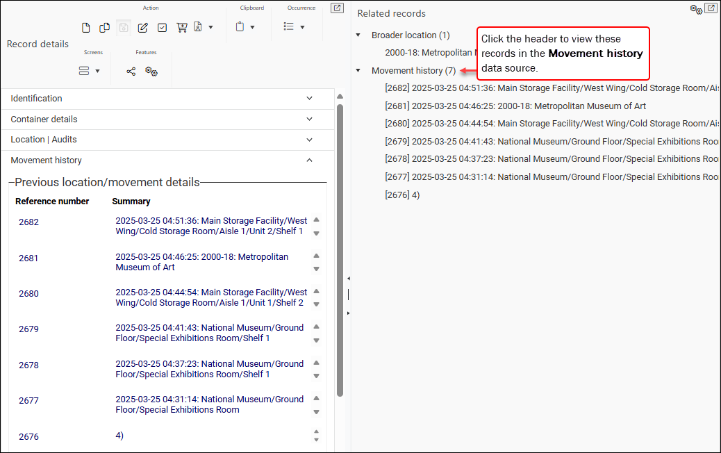Expand the Location | Audits section chevron
This screenshot has height=453, width=721.
310,140
